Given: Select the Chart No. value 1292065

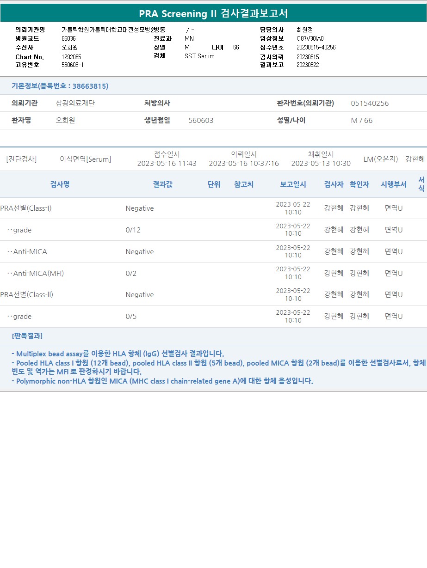Looking at the screenshot, I should click(x=71, y=57).
